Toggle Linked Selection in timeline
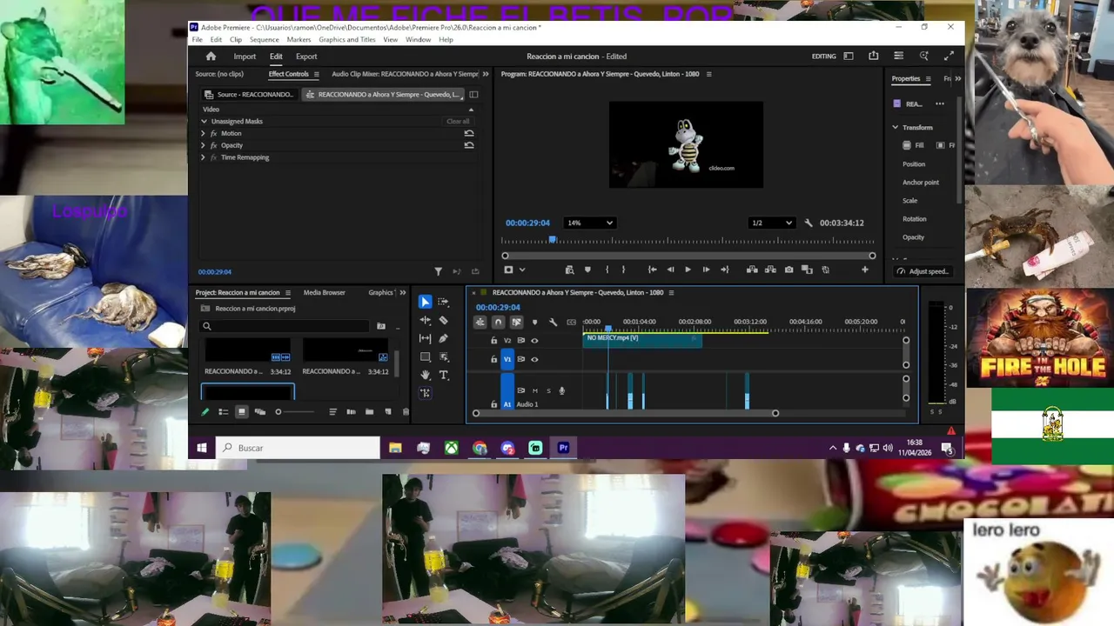1114x626 pixels. (516, 322)
